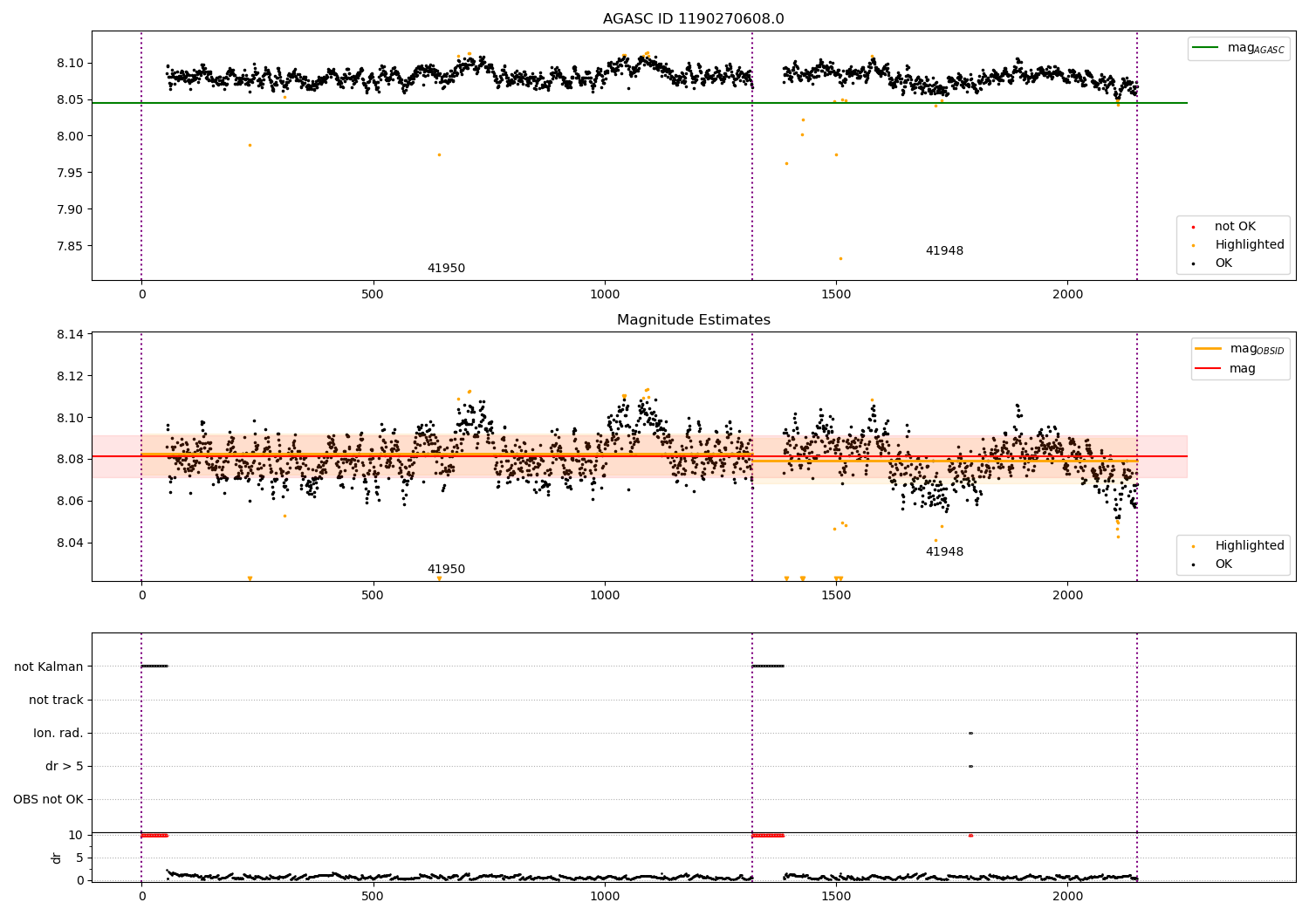Click y-tick 7.95 on top plot
1309x916 pixels.
click(71, 173)
